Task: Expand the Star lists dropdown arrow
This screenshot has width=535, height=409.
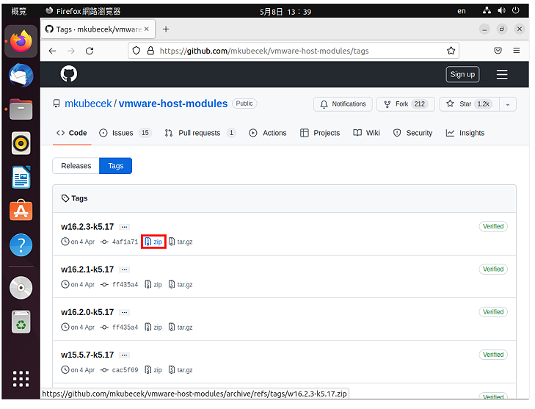Action: (x=508, y=104)
